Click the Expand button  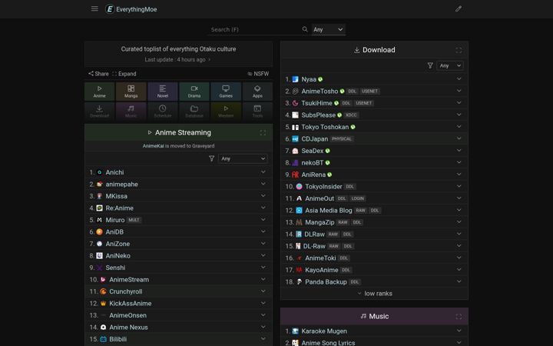[x=124, y=74]
